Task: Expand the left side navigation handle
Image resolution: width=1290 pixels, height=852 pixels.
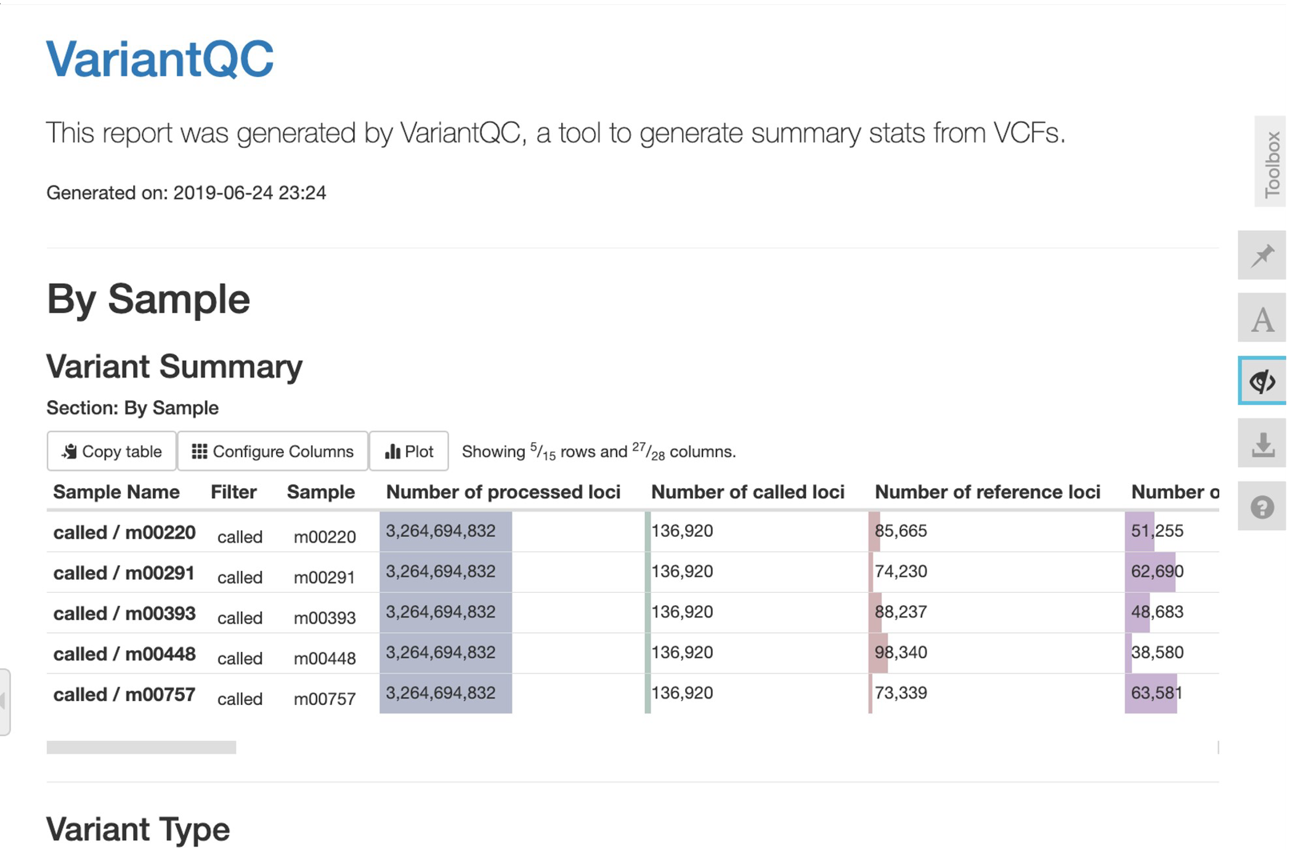Action: pyautogui.click(x=4, y=701)
